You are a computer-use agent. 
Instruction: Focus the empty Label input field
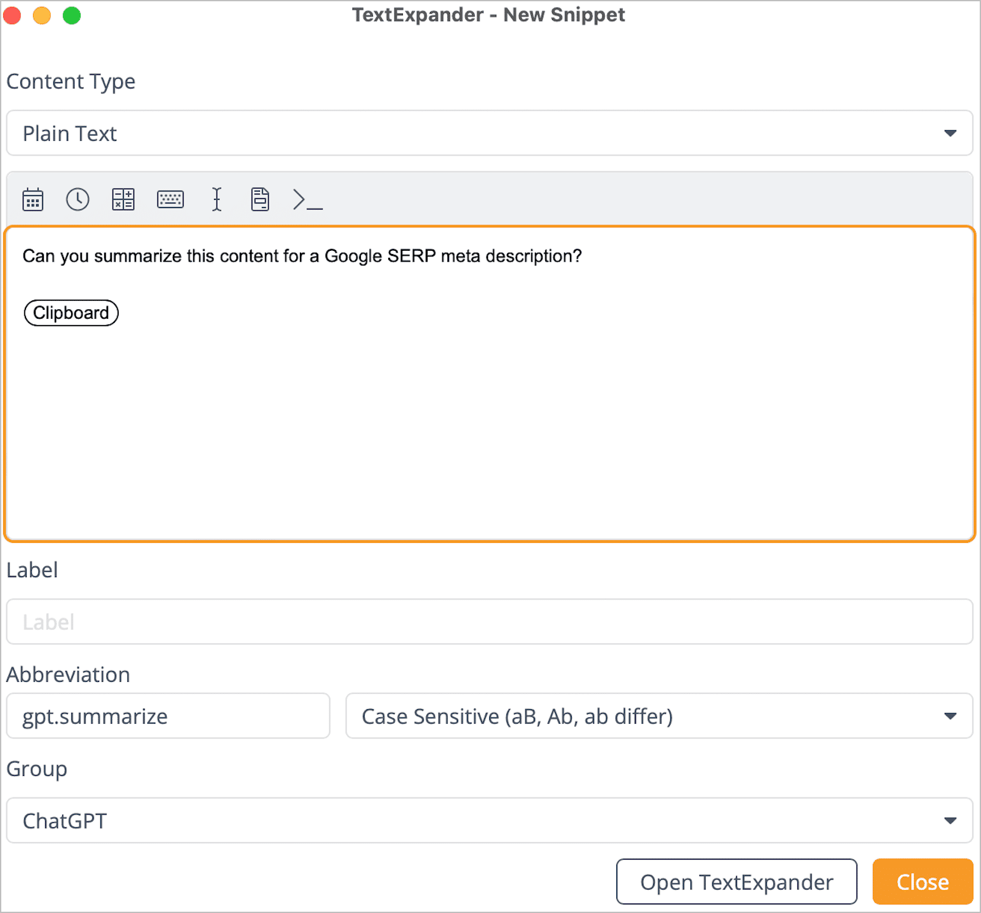coord(489,622)
